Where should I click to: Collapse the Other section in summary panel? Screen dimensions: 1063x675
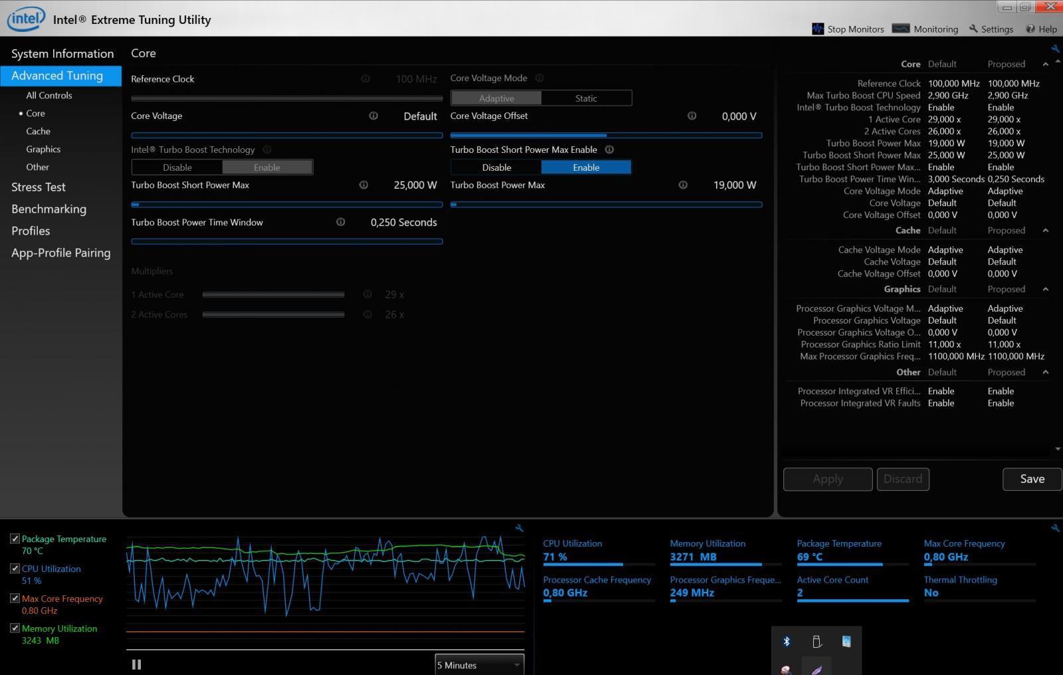[x=1046, y=373]
